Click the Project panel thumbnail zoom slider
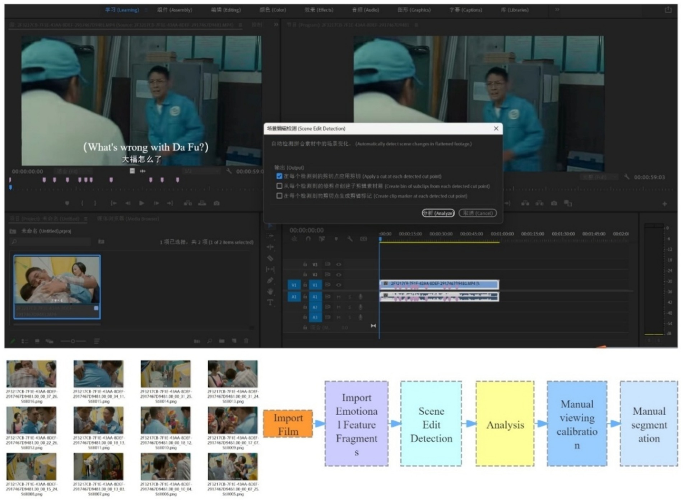This screenshot has height=502, width=683. point(73,341)
